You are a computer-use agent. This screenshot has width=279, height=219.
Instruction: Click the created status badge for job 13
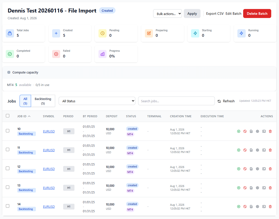[x=132, y=185]
